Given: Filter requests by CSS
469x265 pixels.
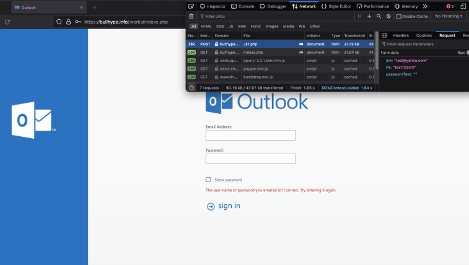Looking at the screenshot, I should click(x=220, y=26).
